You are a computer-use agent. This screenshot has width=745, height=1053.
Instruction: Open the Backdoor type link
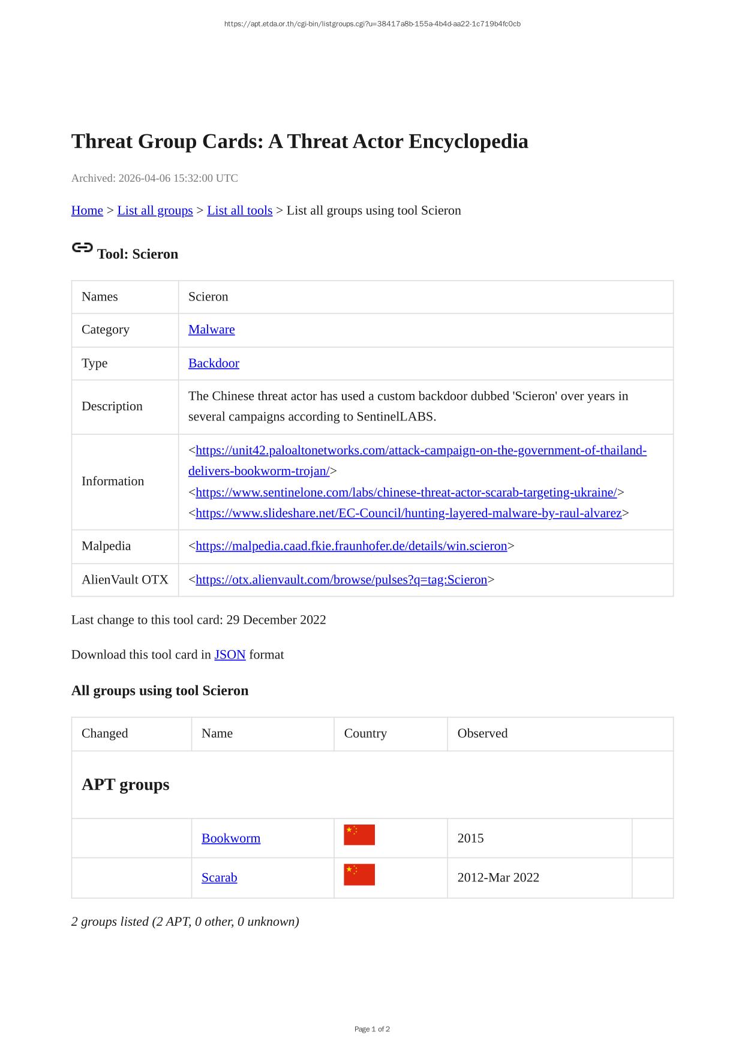click(x=214, y=363)
